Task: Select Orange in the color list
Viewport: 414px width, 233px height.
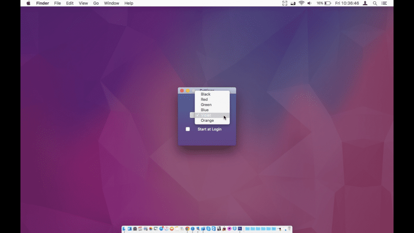Action: pos(207,120)
